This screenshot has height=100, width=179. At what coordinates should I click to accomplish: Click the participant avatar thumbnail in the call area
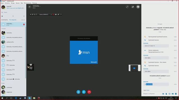30,67
